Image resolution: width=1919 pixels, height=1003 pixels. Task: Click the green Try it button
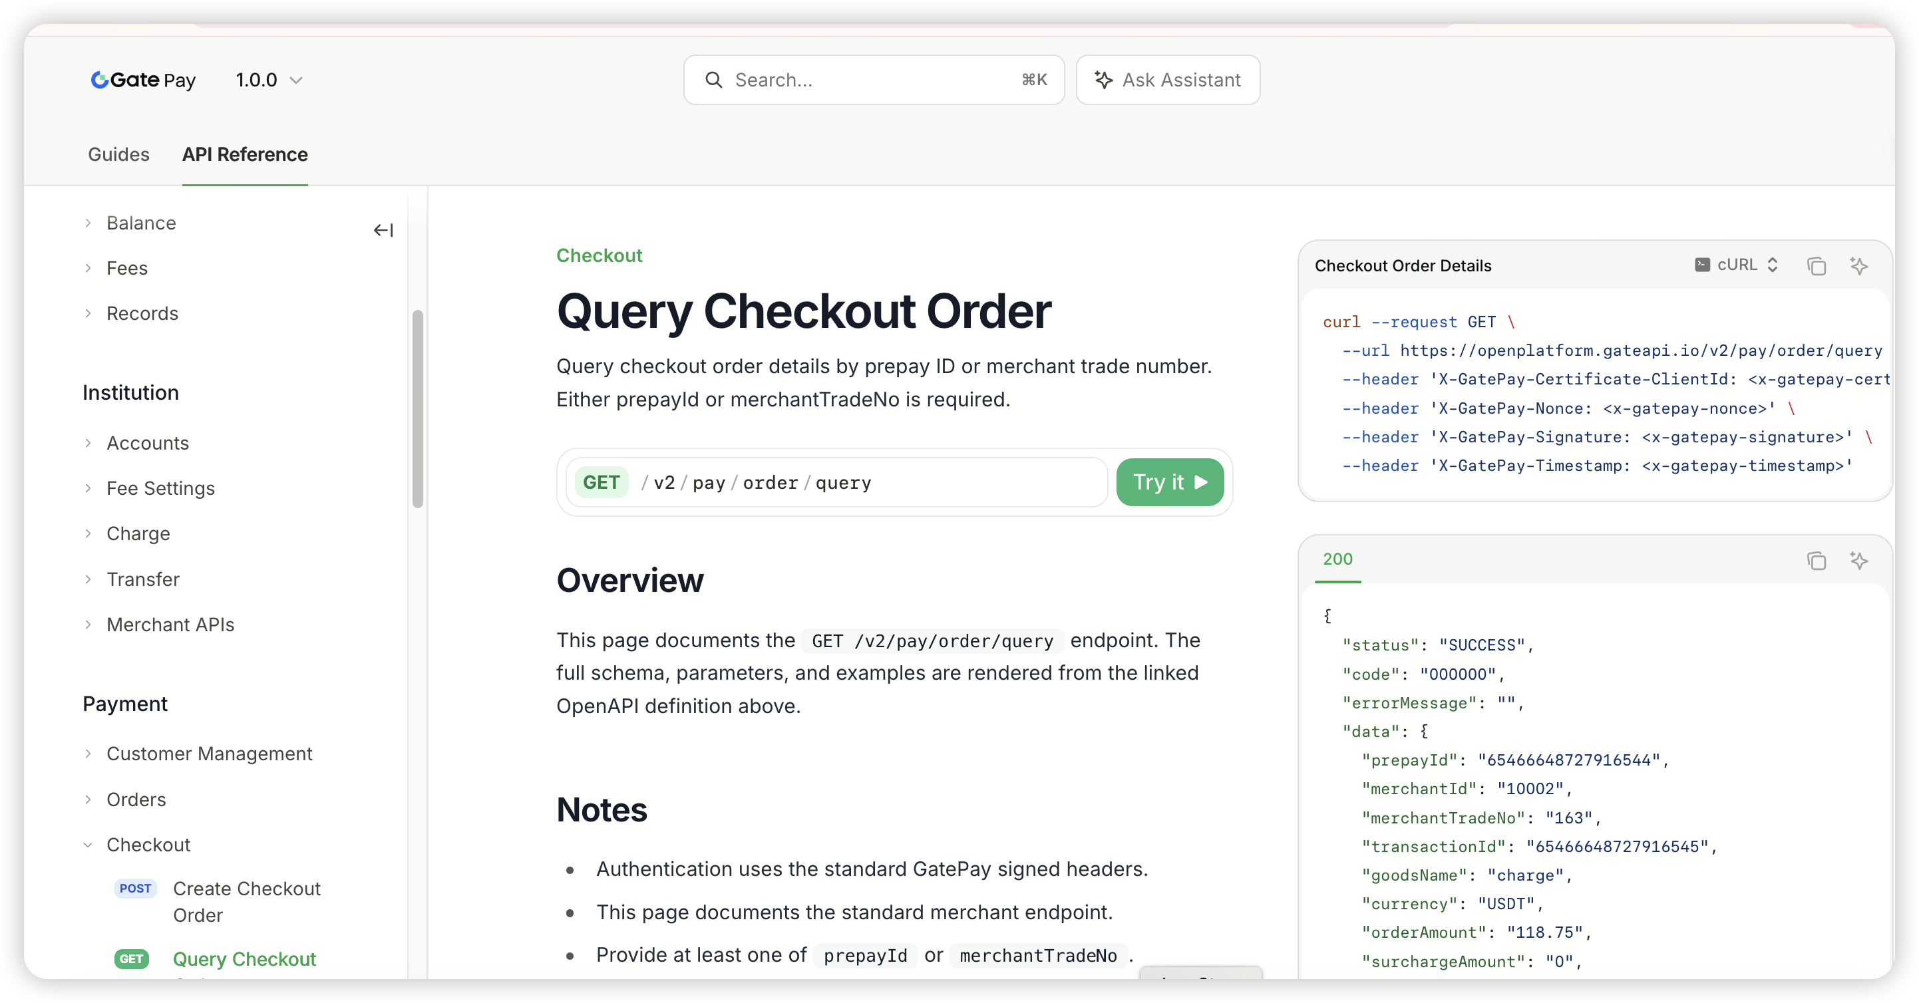point(1170,482)
